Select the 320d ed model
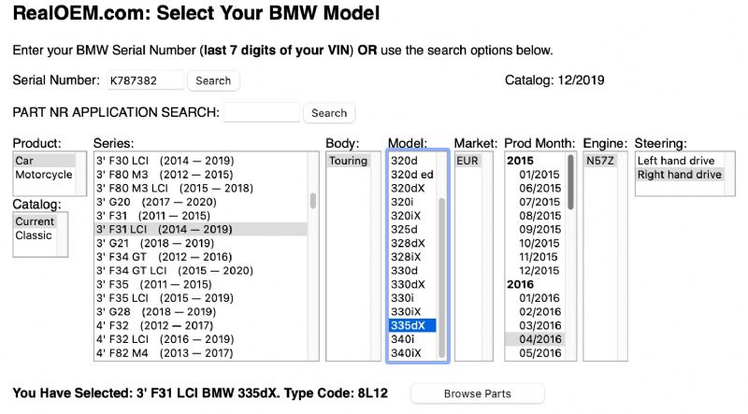This screenshot has width=748, height=414. [x=411, y=175]
